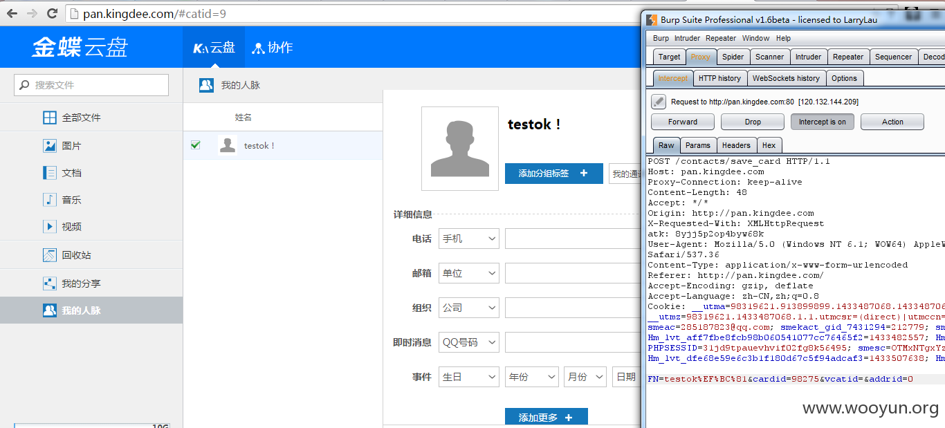The height and width of the screenshot is (428, 945).
Task: Open the proxy Options sub-tab
Action: pos(844,78)
